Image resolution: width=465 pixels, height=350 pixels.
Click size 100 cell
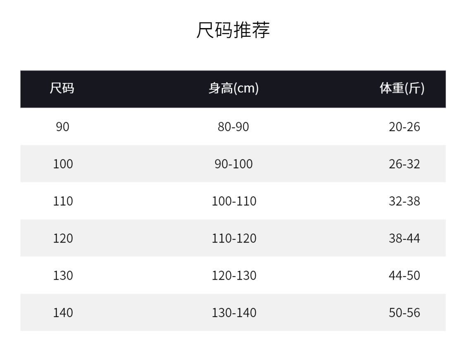click(63, 164)
